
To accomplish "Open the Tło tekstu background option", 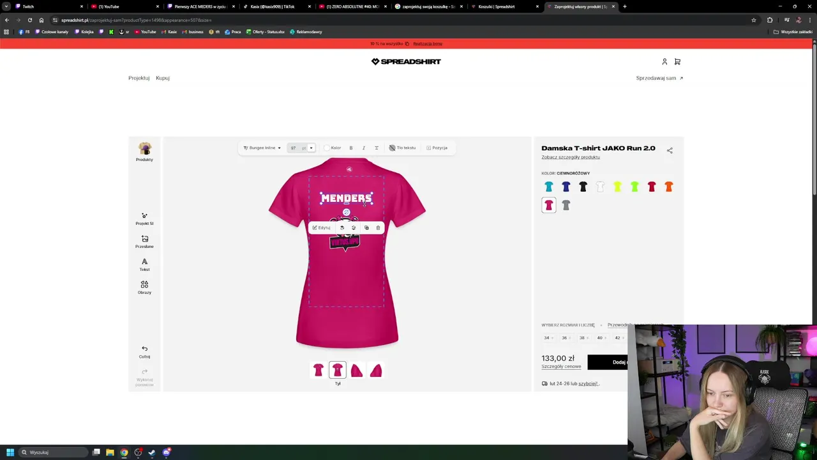I will (402, 148).
